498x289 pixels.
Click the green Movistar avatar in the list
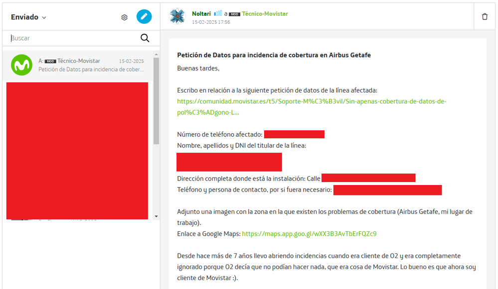21,65
